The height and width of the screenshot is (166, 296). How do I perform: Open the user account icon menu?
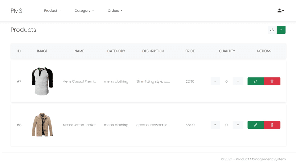(x=281, y=10)
